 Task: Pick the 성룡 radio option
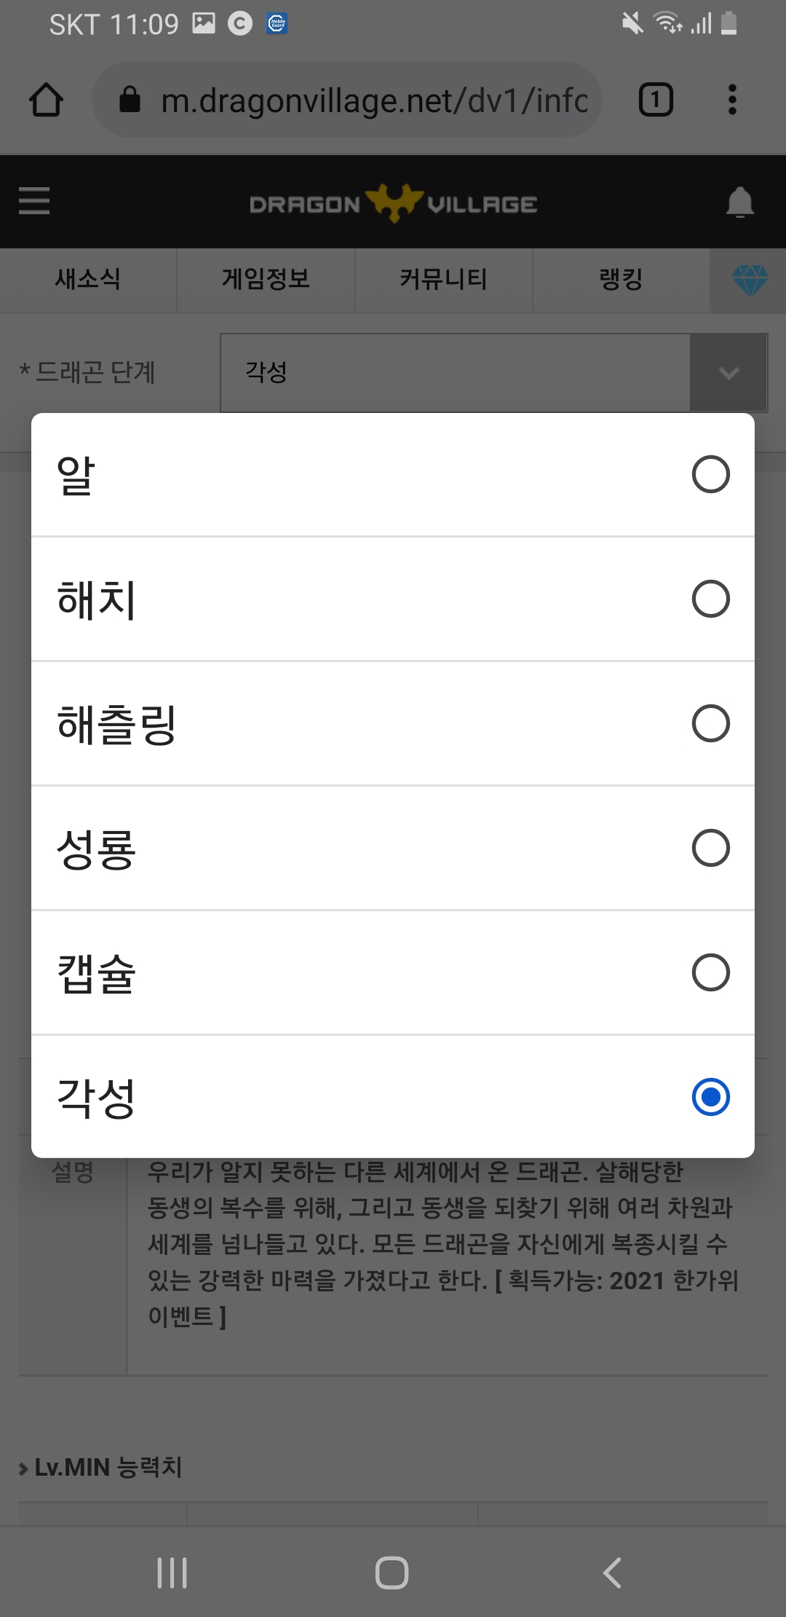[x=710, y=848]
